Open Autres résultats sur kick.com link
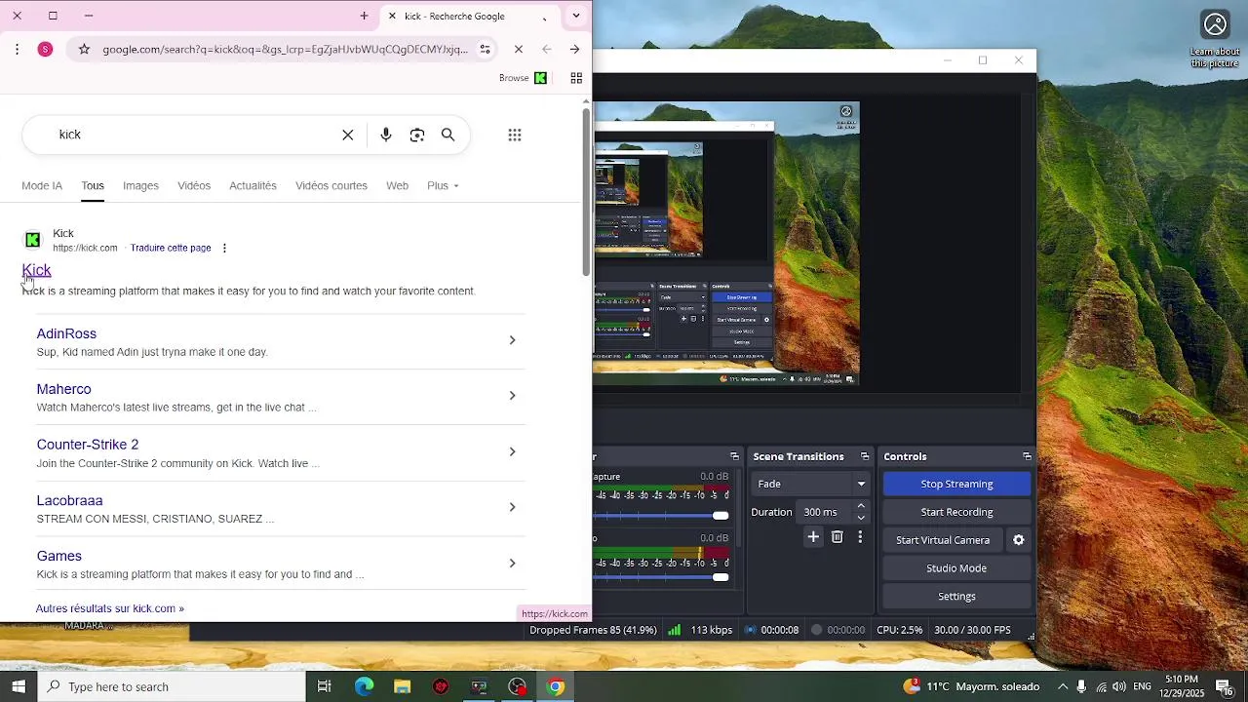This screenshot has width=1248, height=702. tap(109, 608)
